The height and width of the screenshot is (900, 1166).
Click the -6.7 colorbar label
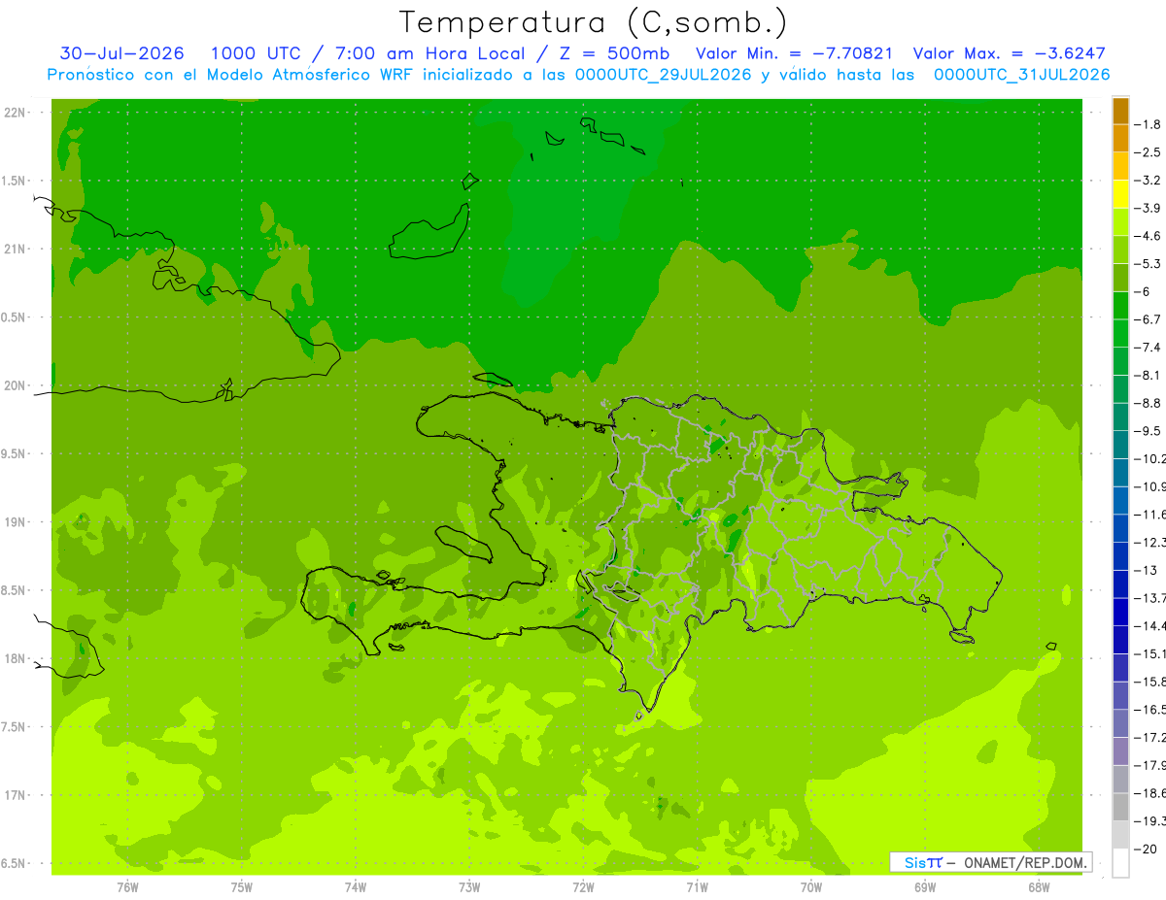[1149, 319]
